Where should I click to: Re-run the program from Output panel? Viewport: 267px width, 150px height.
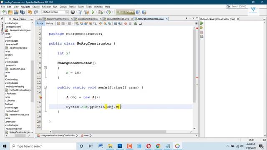(202, 23)
